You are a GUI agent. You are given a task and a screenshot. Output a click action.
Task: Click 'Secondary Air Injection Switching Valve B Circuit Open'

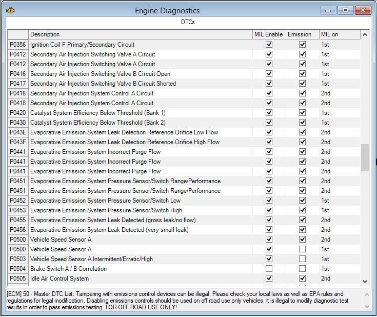click(x=100, y=74)
